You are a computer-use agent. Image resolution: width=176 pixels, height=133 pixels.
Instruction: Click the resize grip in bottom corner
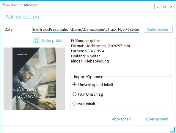click(x=172, y=130)
